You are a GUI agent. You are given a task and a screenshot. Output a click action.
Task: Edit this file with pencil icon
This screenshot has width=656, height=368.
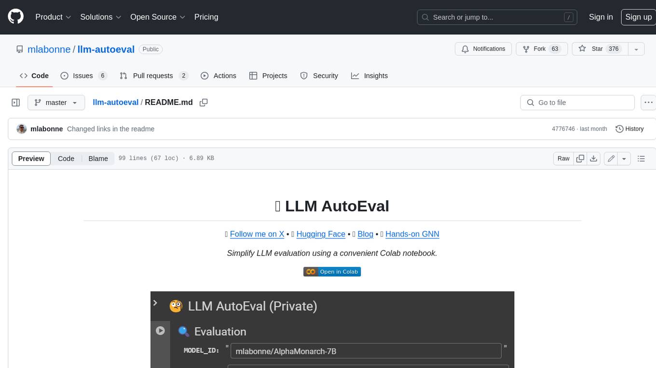[611, 158]
